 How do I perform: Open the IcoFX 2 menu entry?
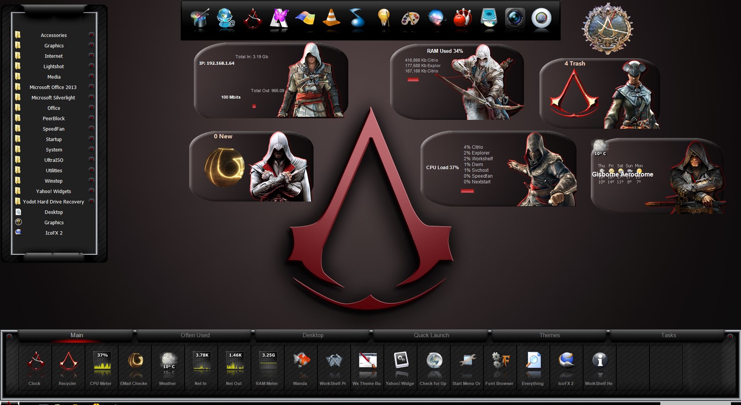point(54,233)
